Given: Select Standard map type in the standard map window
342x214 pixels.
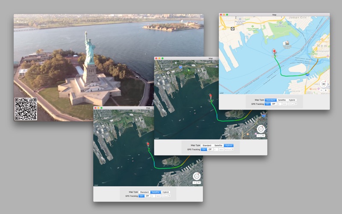Looking at the screenshot, I should point(271,100).
